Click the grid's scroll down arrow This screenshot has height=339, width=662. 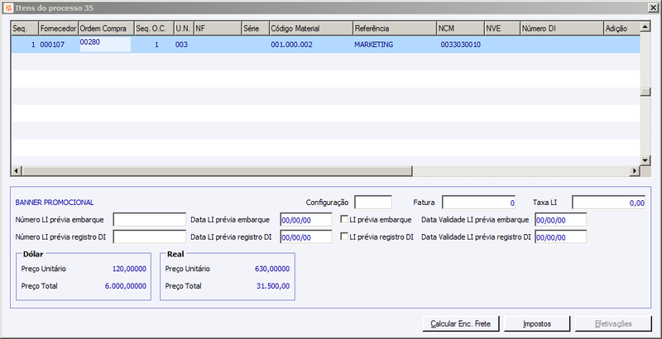pos(645,160)
